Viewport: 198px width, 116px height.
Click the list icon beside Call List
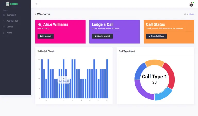(4, 27)
